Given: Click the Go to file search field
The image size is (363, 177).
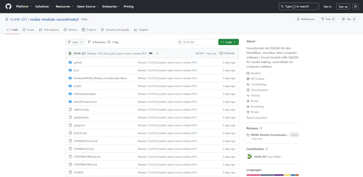Looking at the screenshot, I should coord(197,42).
